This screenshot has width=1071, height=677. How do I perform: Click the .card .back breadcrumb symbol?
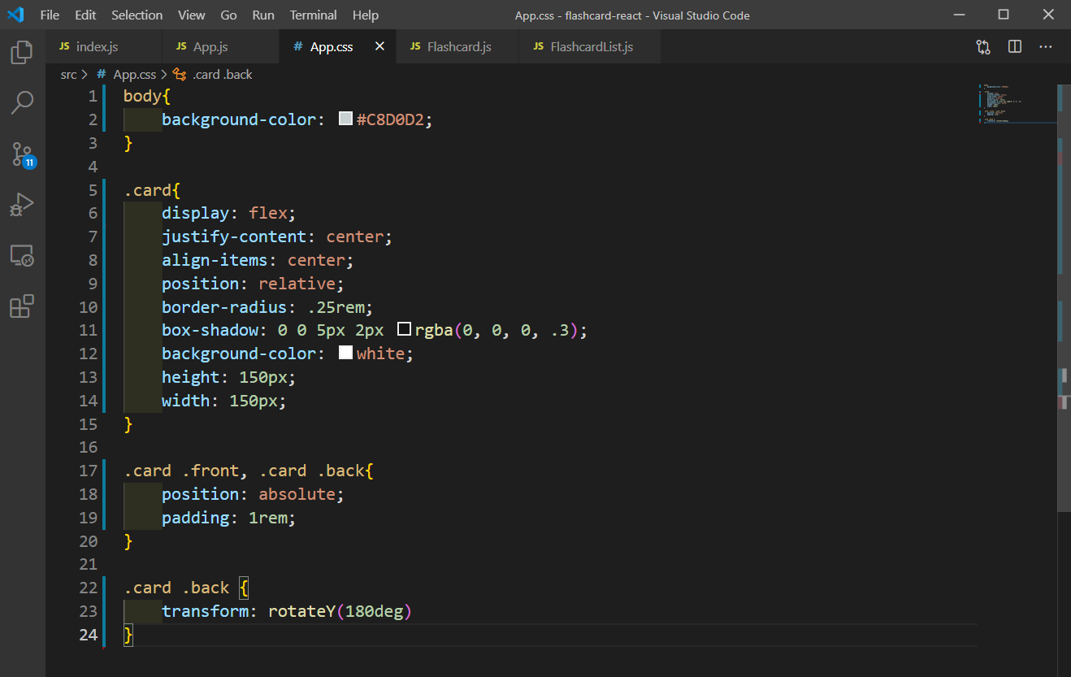point(222,75)
